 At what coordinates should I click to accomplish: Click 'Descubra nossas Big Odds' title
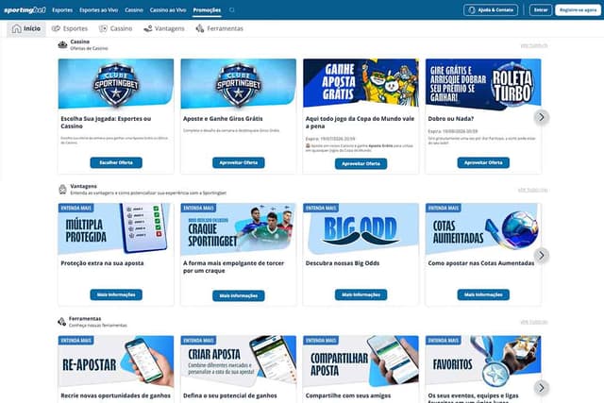click(343, 263)
